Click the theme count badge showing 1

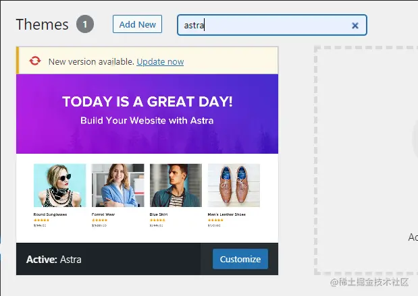tap(85, 24)
